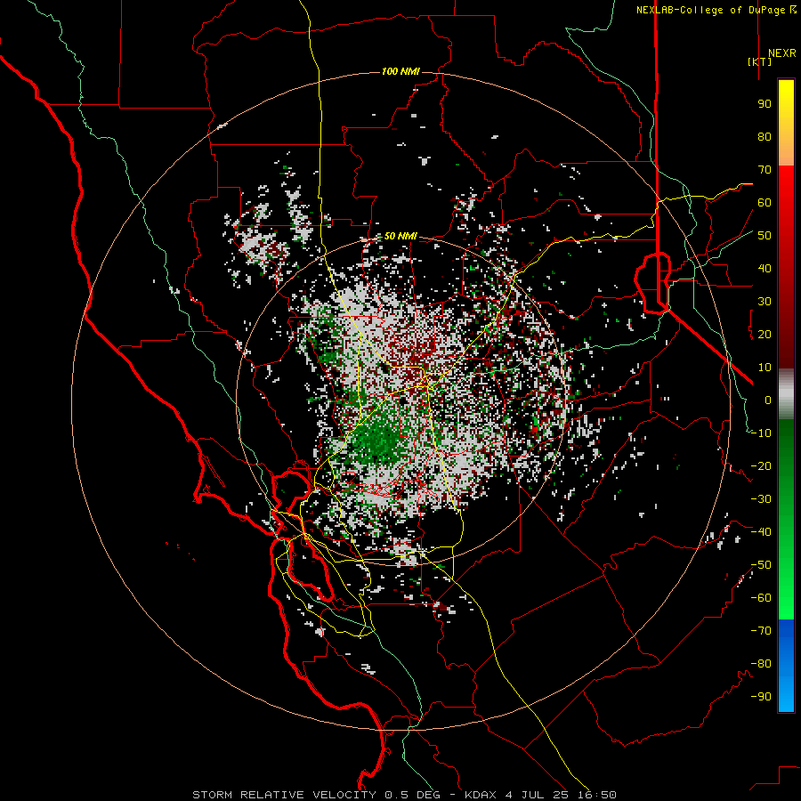Click the 4 JUL 25 16:50 timestamp

tap(561, 795)
